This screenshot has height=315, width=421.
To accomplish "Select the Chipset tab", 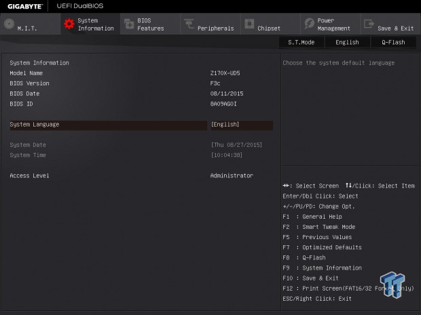I will coord(271,24).
